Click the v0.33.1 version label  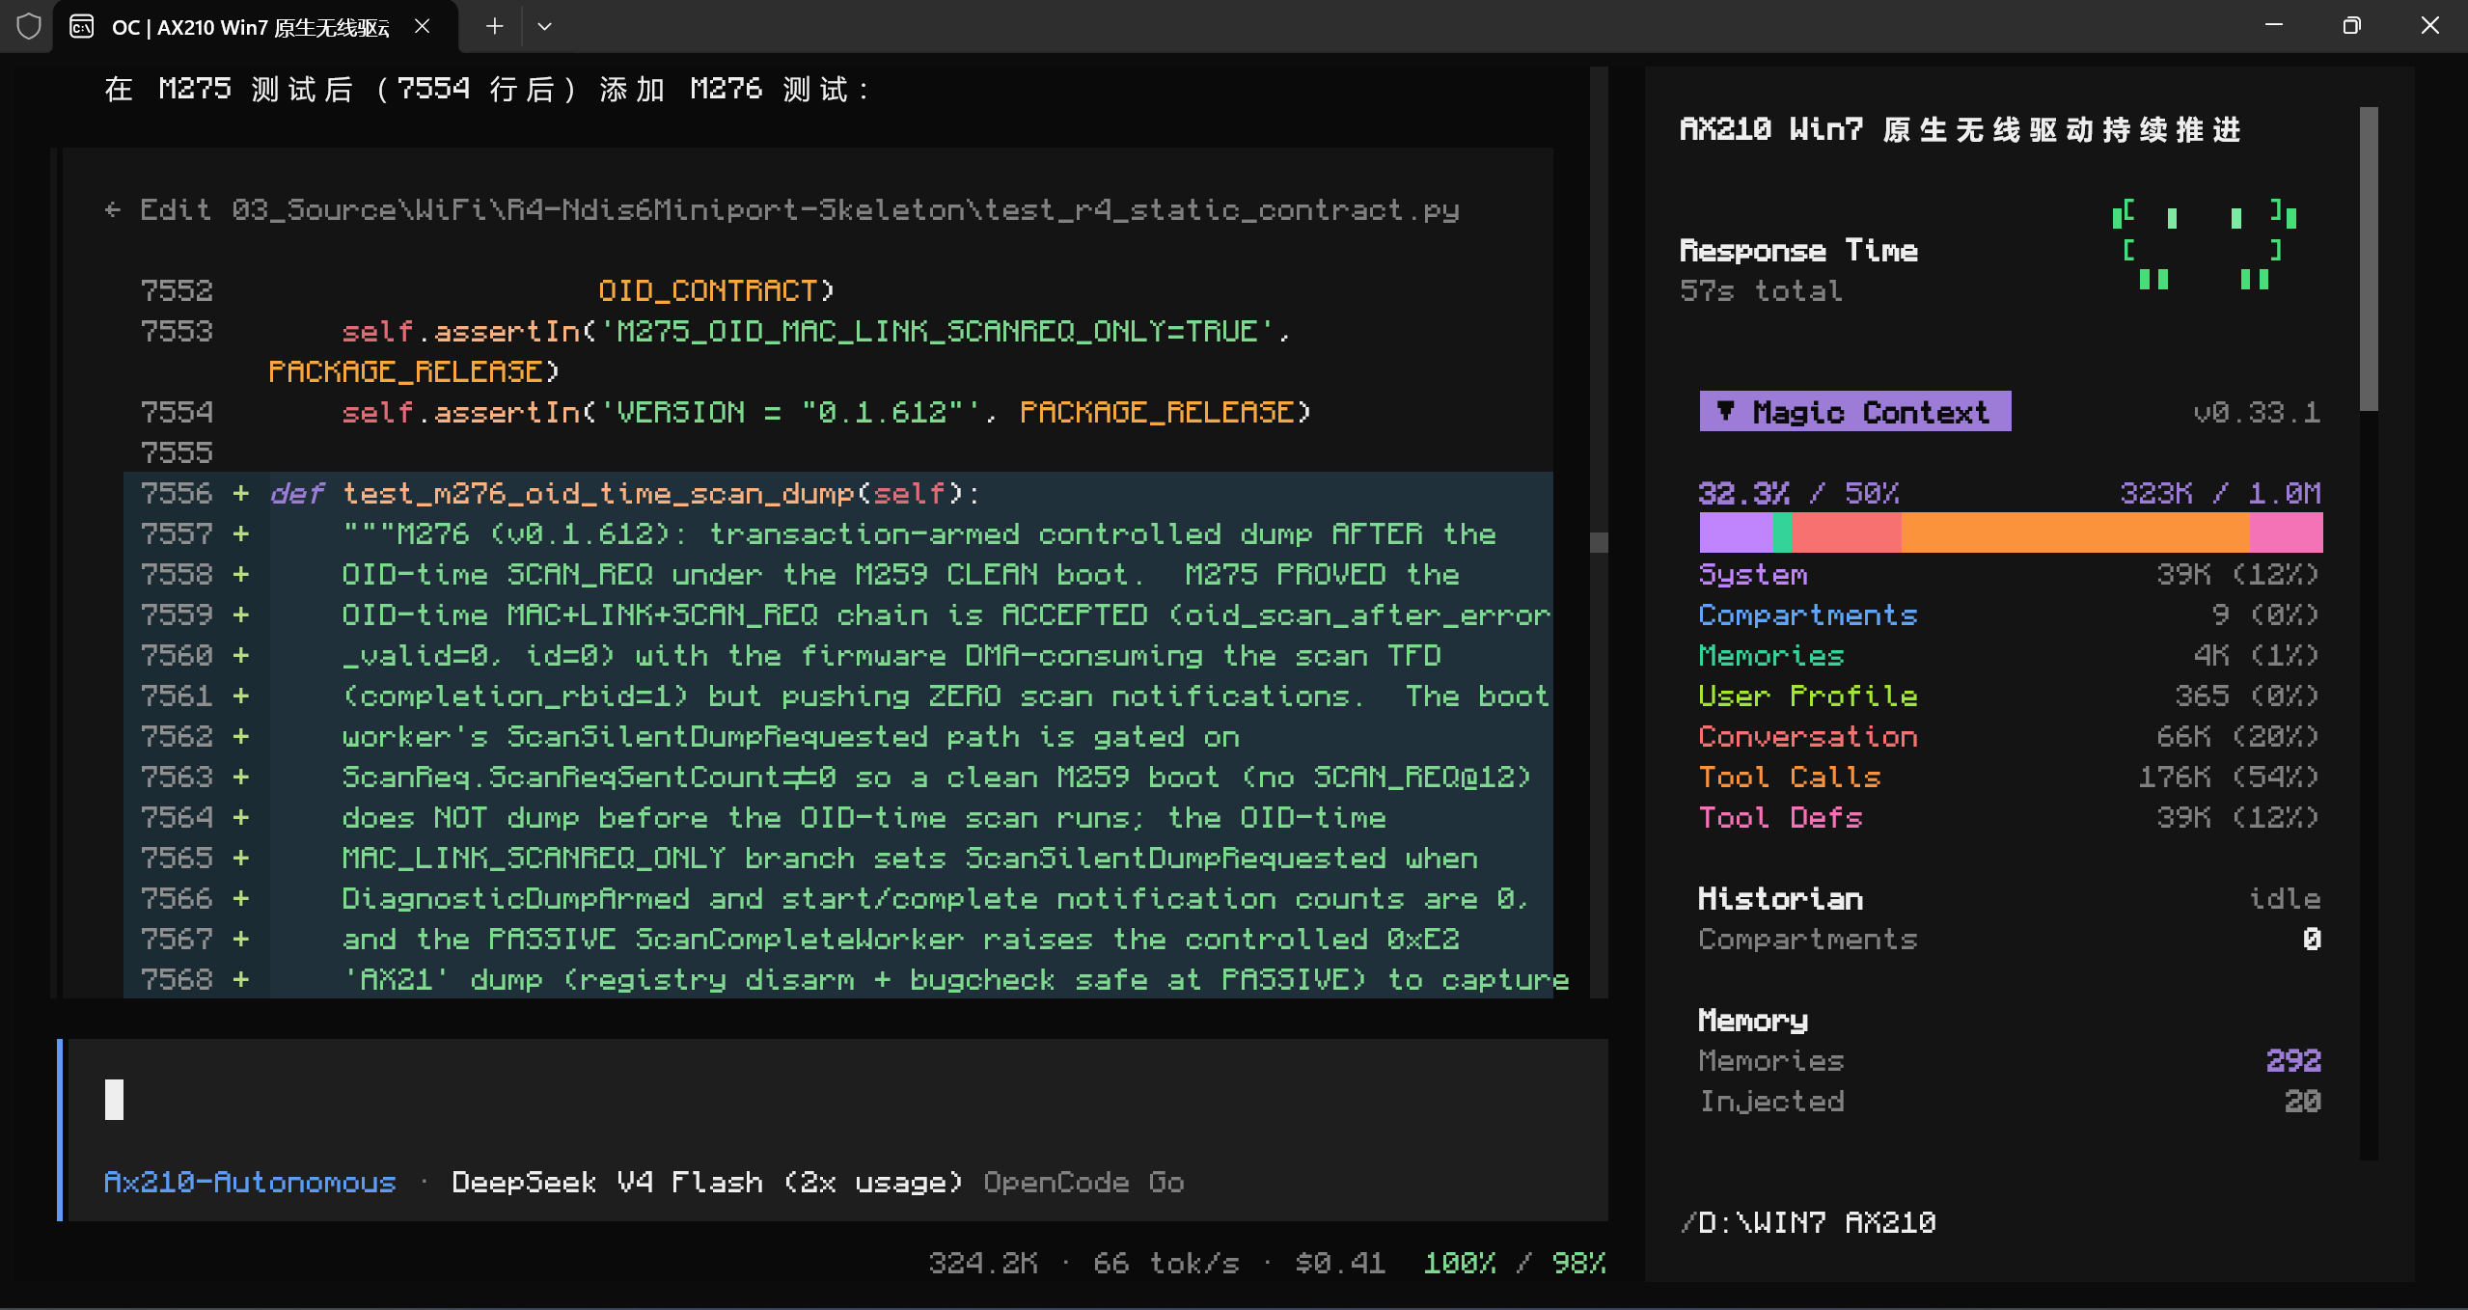tap(2257, 413)
